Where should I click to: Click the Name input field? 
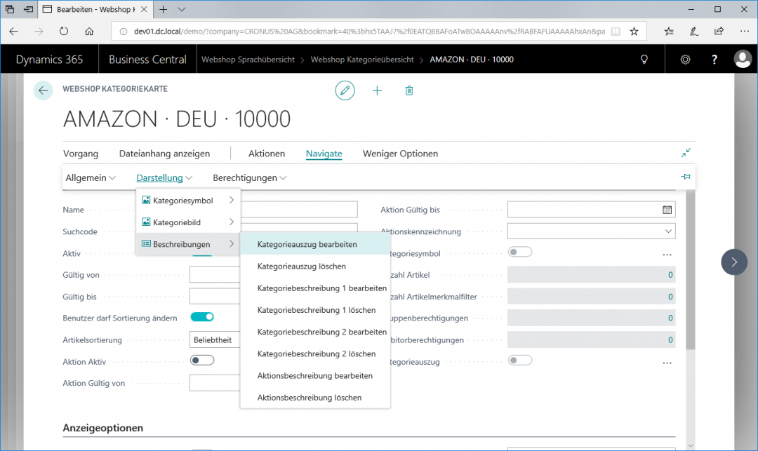[299, 210]
